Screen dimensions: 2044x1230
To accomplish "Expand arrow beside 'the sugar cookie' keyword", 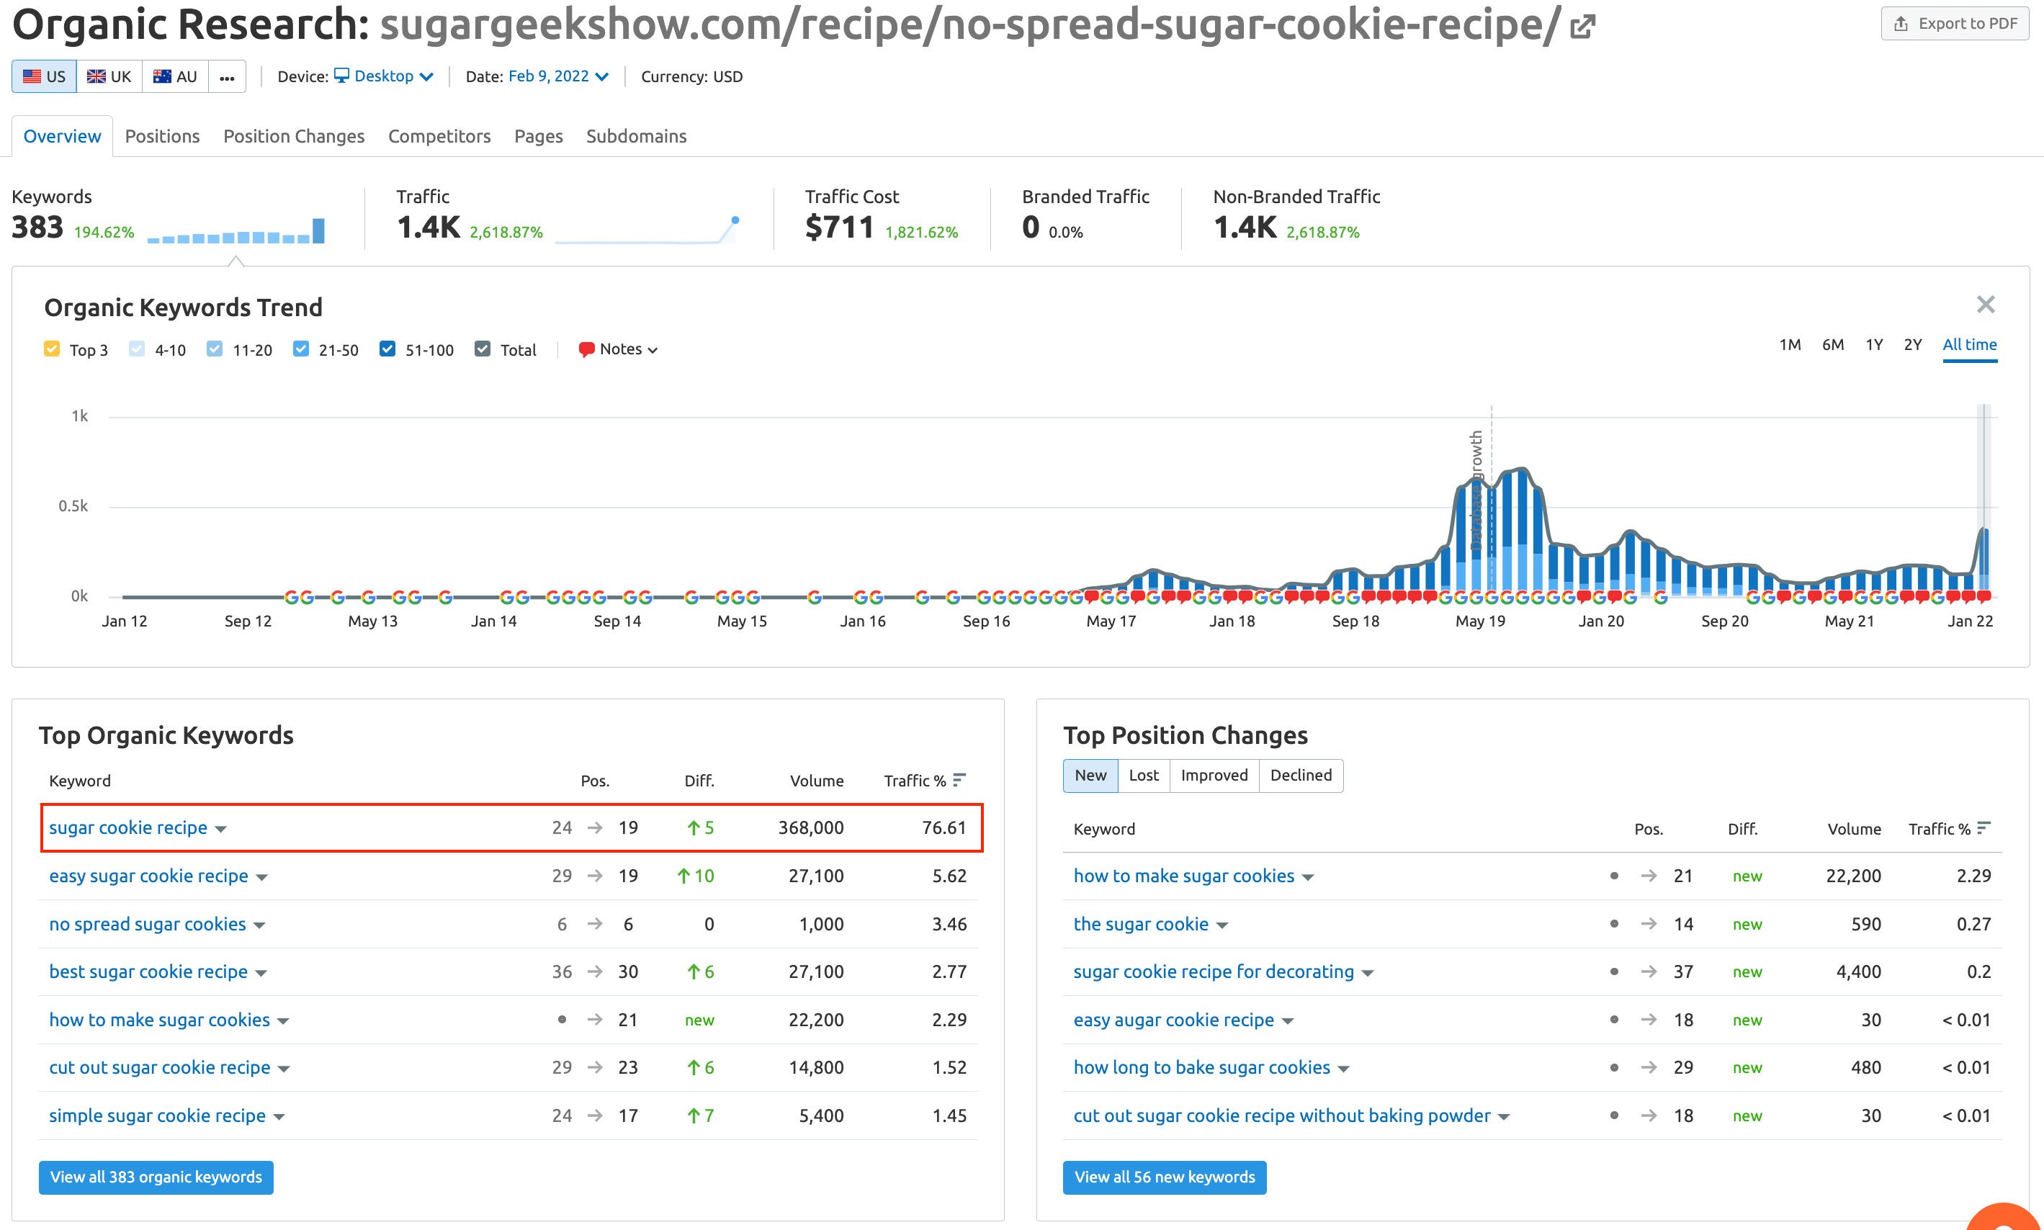I will coord(1222,925).
